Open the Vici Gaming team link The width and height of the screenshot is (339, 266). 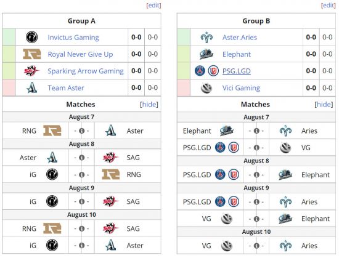point(241,88)
